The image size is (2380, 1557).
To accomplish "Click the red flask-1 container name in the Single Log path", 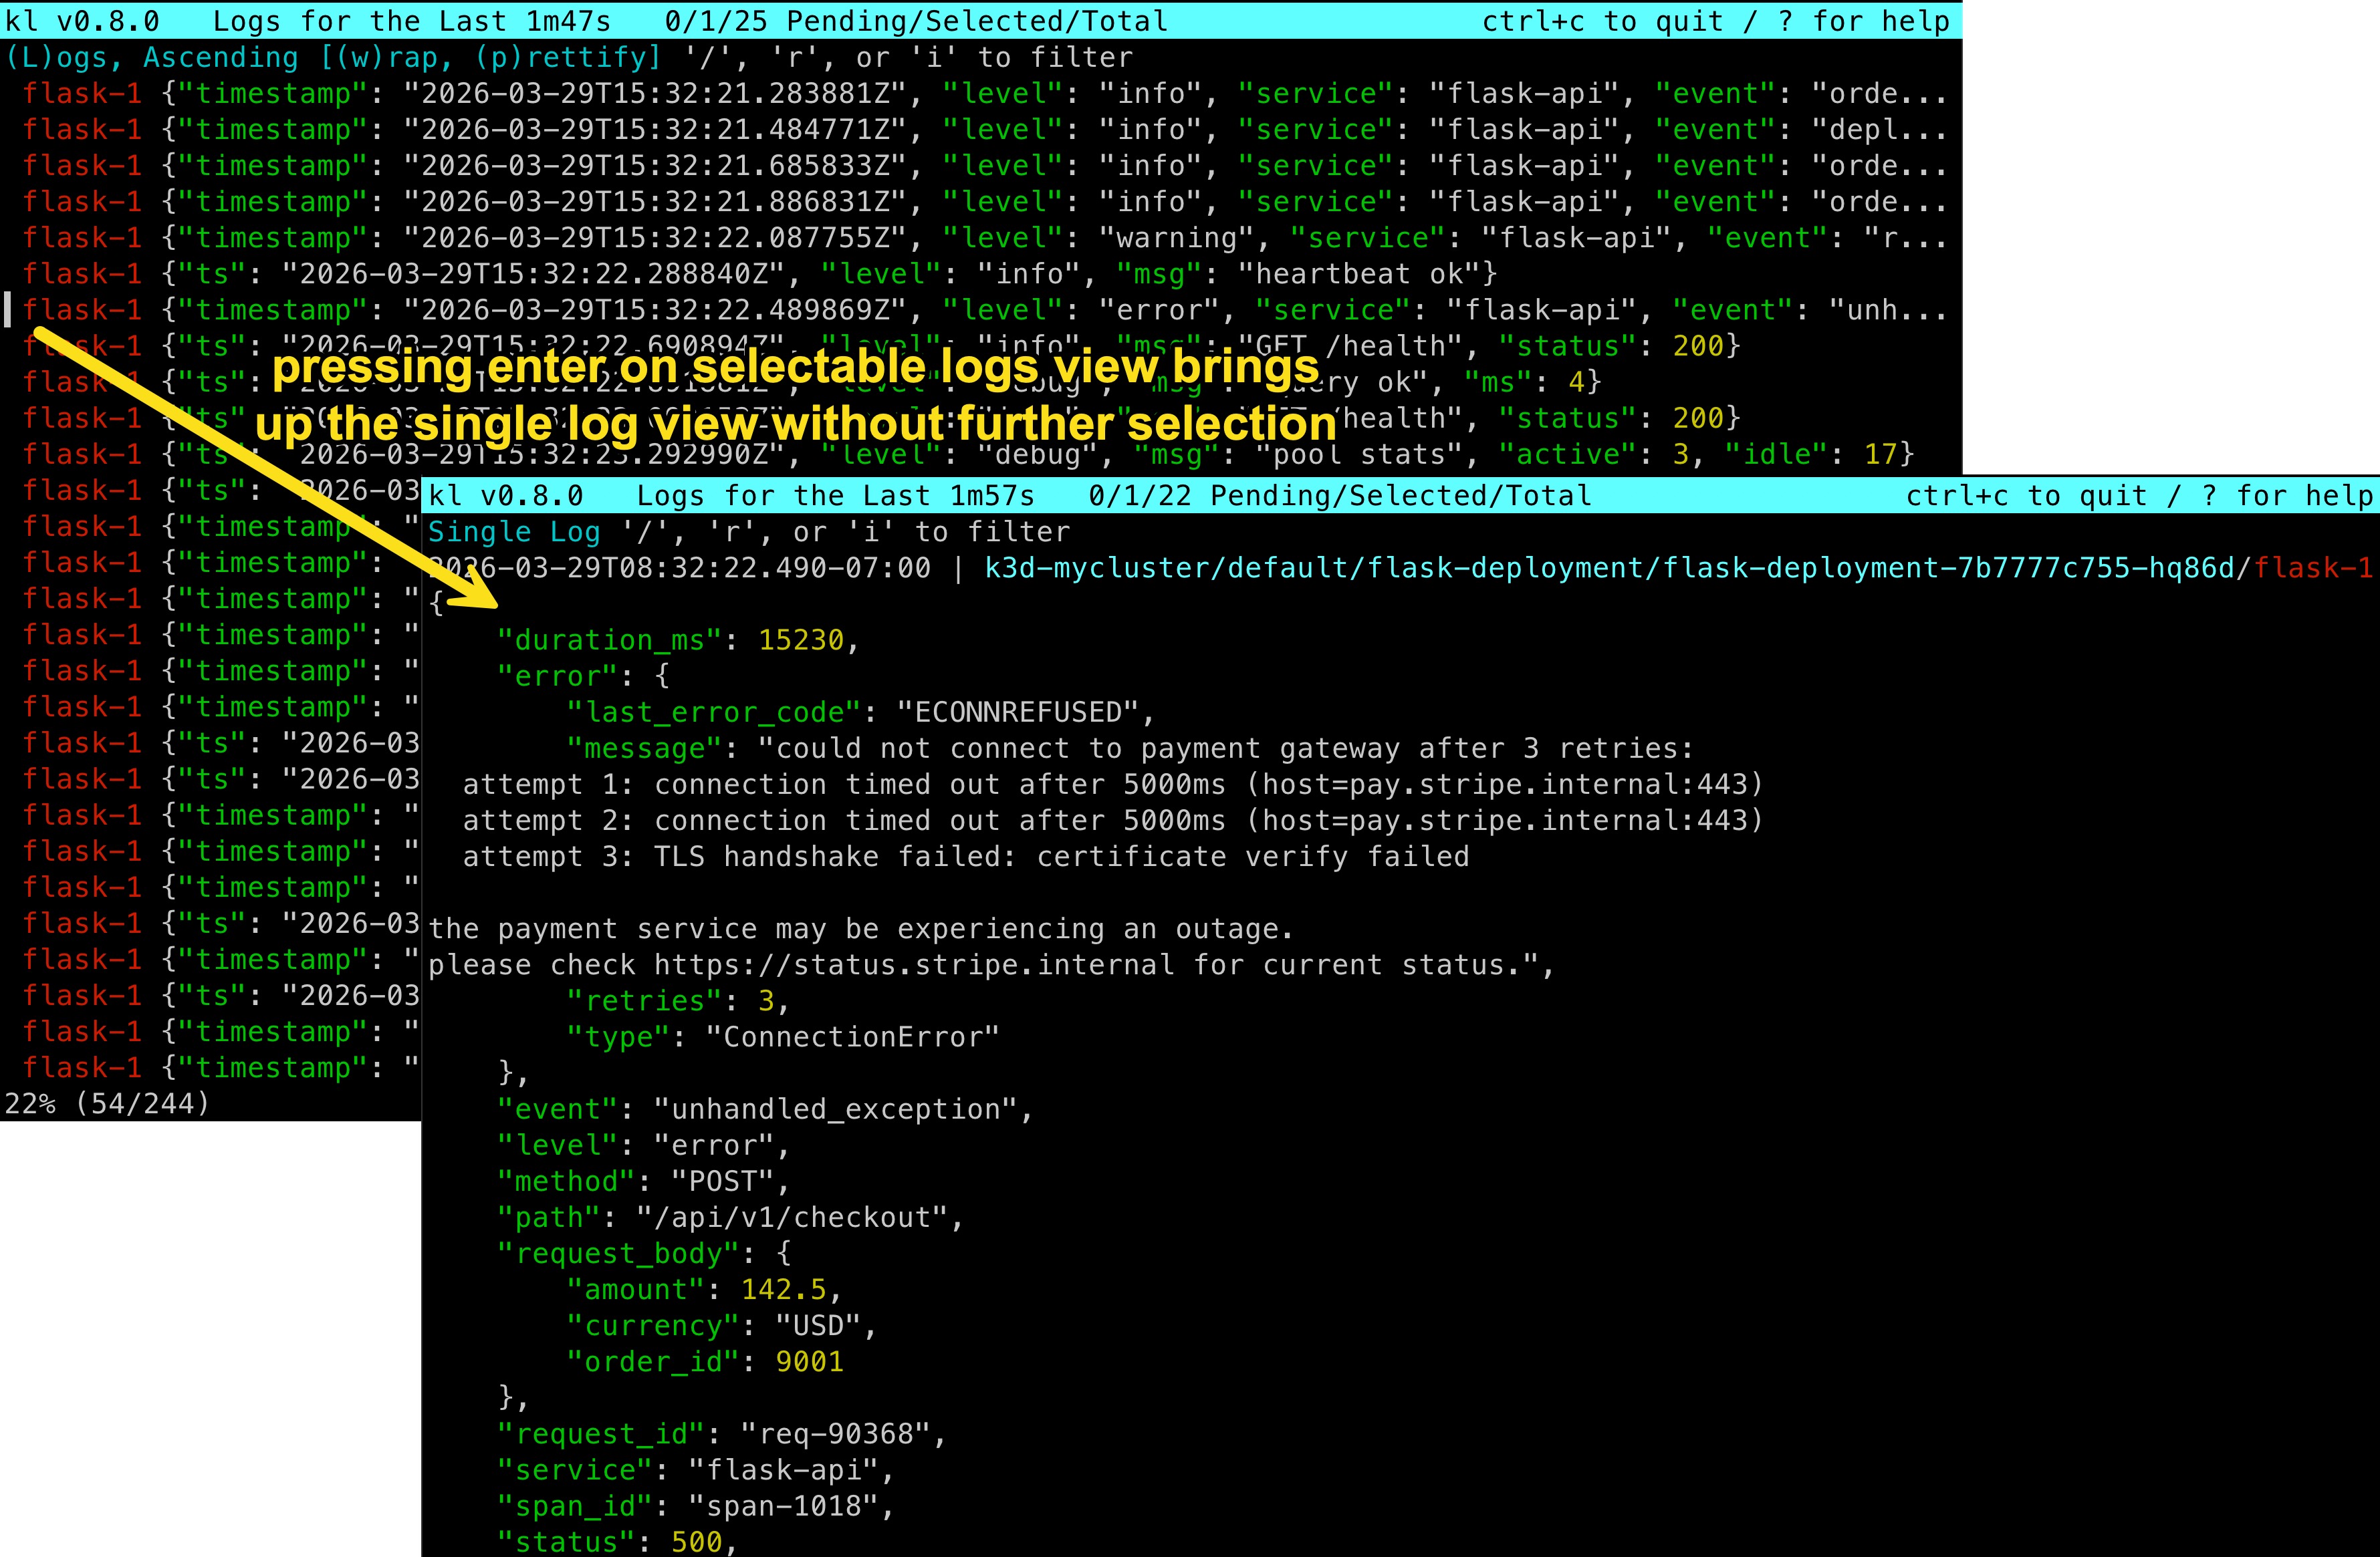I will [2313, 567].
